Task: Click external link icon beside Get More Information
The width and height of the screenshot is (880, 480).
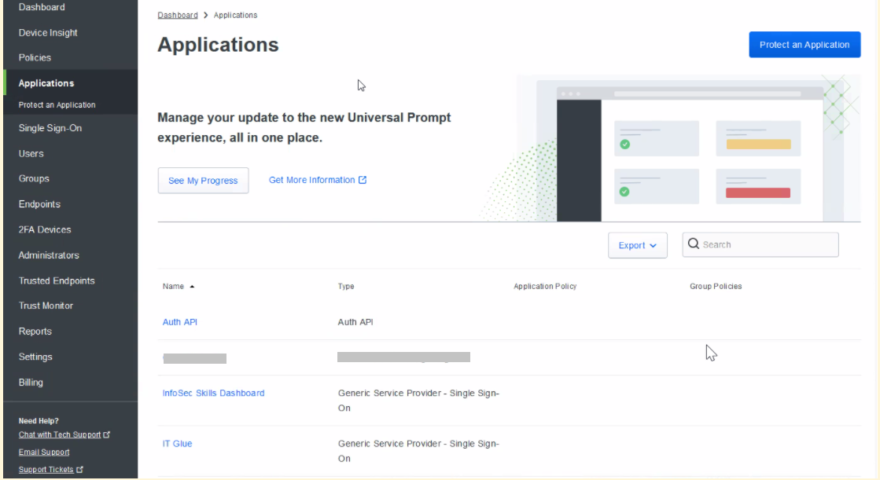Action: 363,180
